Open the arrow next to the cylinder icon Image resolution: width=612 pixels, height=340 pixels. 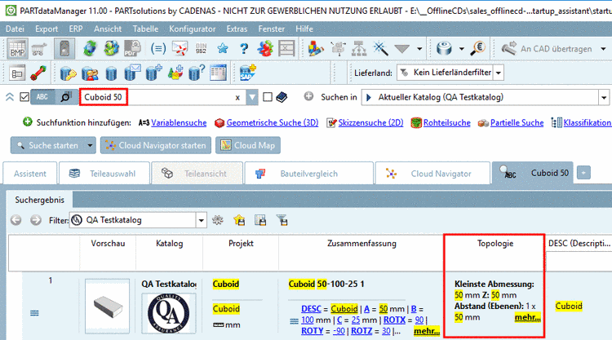click(x=462, y=49)
